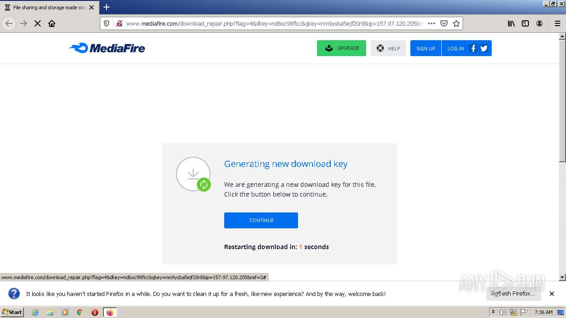Show hidden system tray icons
The height and width of the screenshot is (318, 566).
coord(493,312)
